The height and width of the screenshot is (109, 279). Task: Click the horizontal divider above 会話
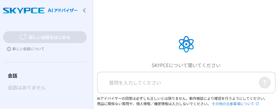point(45,62)
